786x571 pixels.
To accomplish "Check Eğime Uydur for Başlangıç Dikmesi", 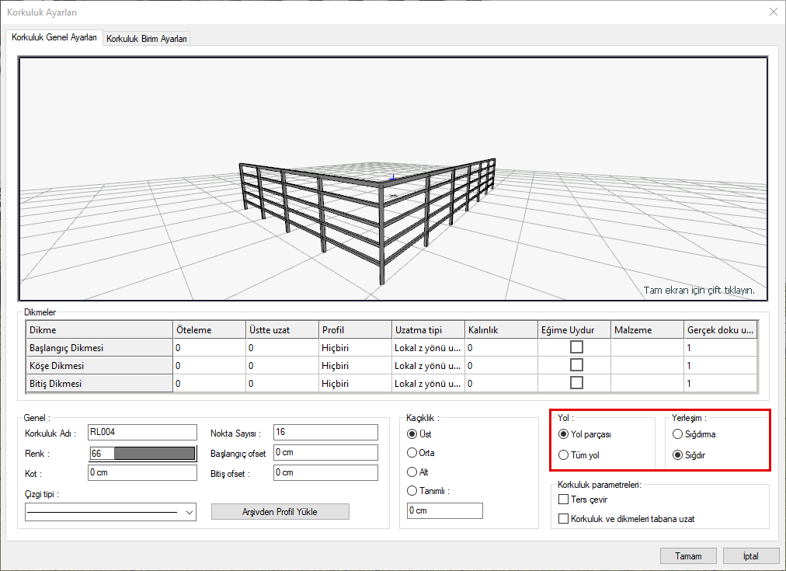I will click(576, 347).
